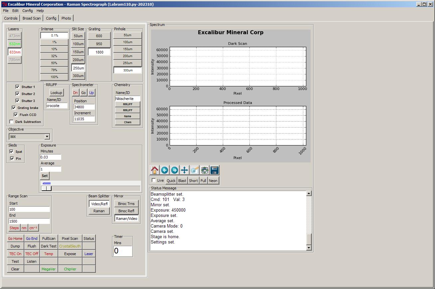Image resolution: width=435 pixels, height=289 pixels.
Task: Click the Spectrometer Position field
Action: [x=84, y=107]
